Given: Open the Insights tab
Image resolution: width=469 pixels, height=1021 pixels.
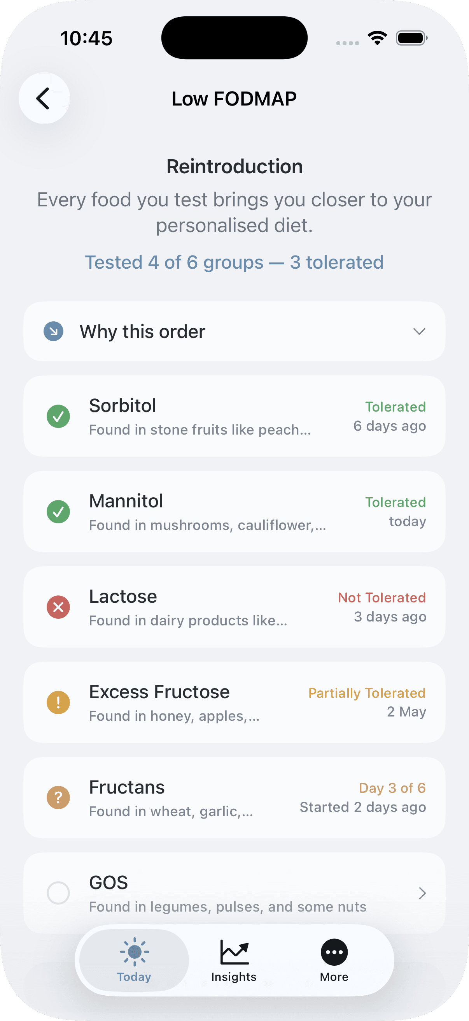Looking at the screenshot, I should pos(234,960).
